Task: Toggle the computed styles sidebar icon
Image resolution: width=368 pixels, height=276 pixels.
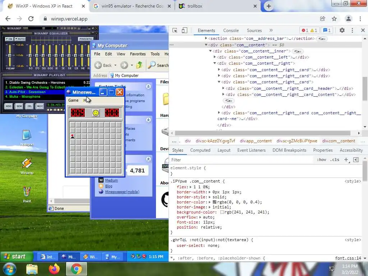Action: tap(356, 160)
